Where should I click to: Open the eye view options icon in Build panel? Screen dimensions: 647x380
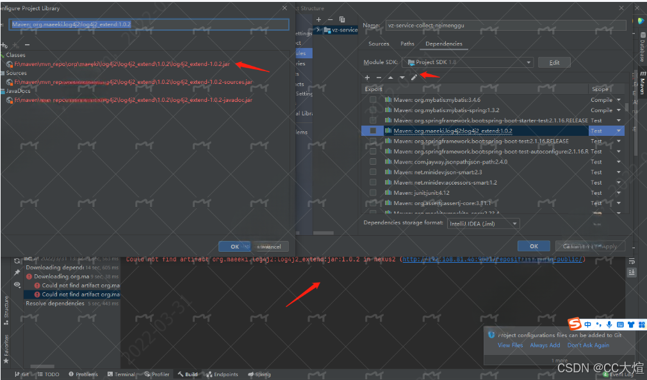point(17,285)
